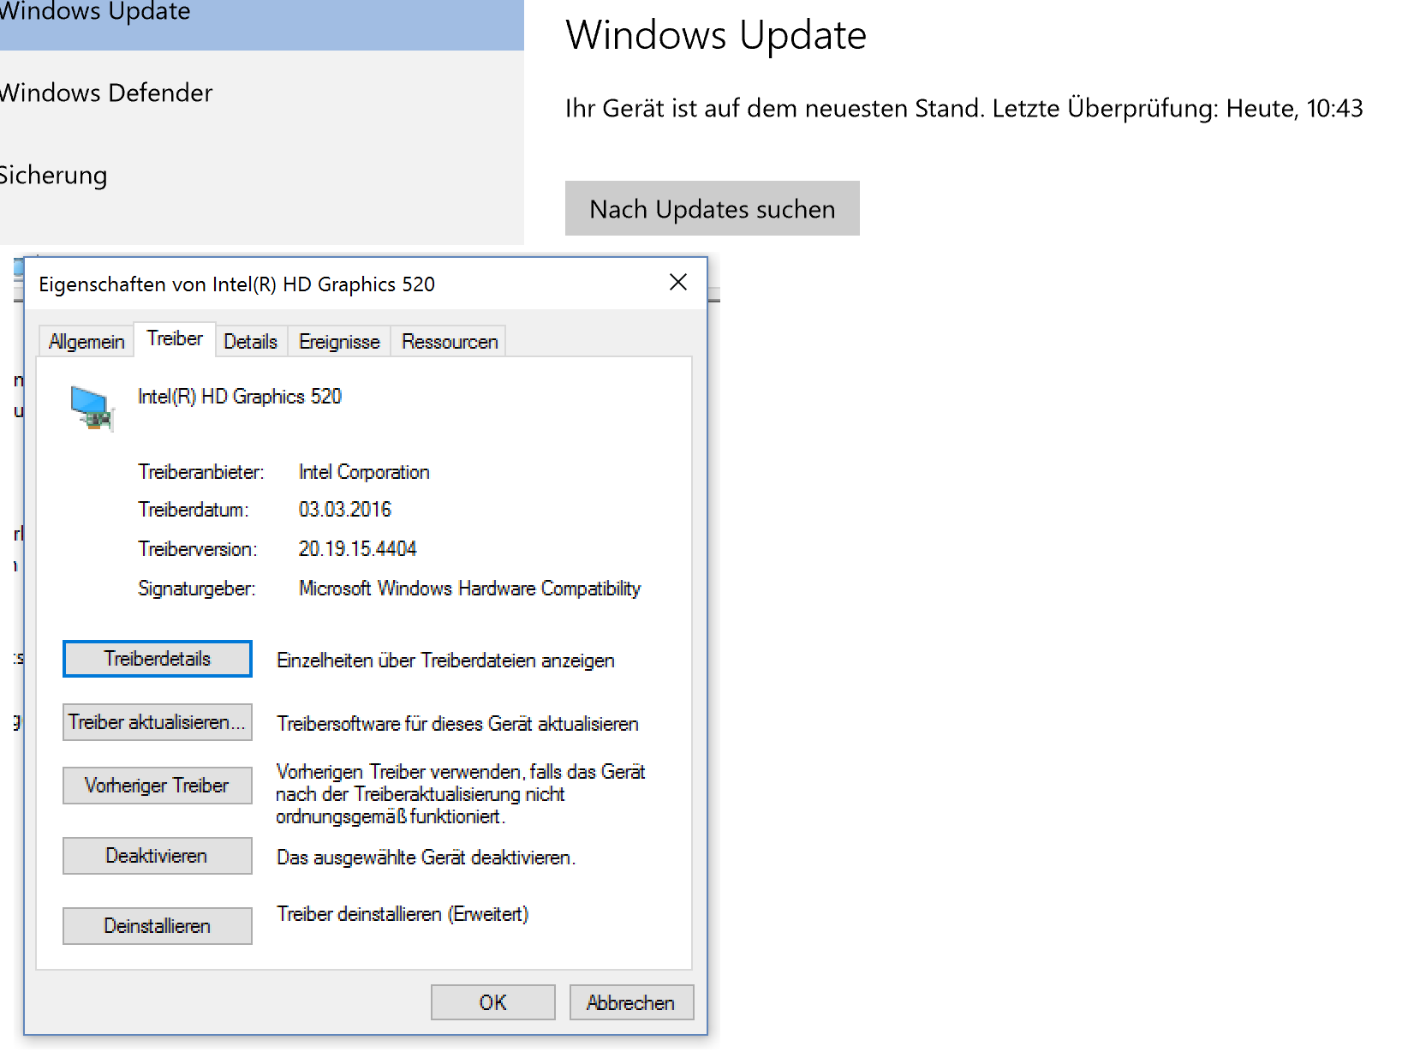
Task: Switch to the Allgemein tab
Action: click(87, 342)
